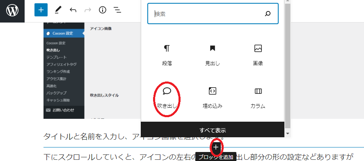The height and width of the screenshot is (161, 364).
Task: Insert a 段落 paragraph block
Action: click(167, 55)
